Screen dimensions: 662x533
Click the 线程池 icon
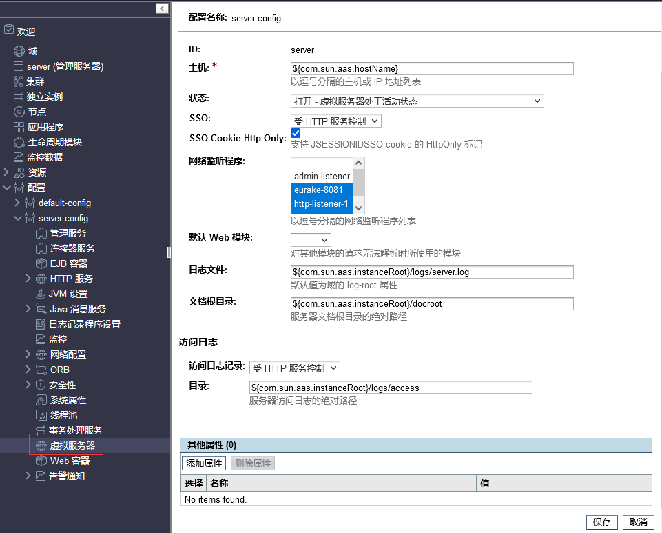pyautogui.click(x=41, y=415)
